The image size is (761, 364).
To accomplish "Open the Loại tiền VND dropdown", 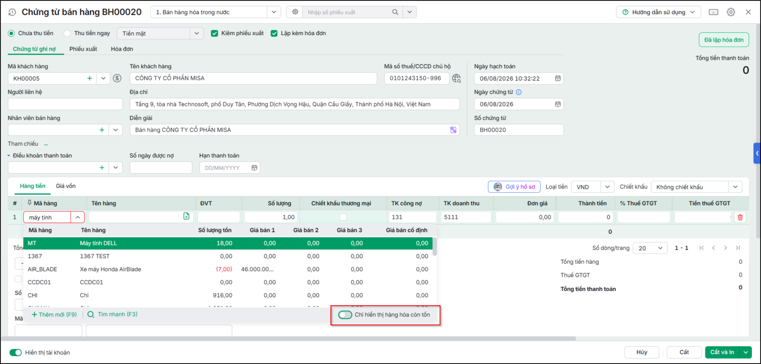I will coord(607,187).
